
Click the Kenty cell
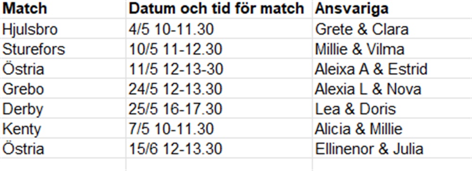click(x=63, y=128)
